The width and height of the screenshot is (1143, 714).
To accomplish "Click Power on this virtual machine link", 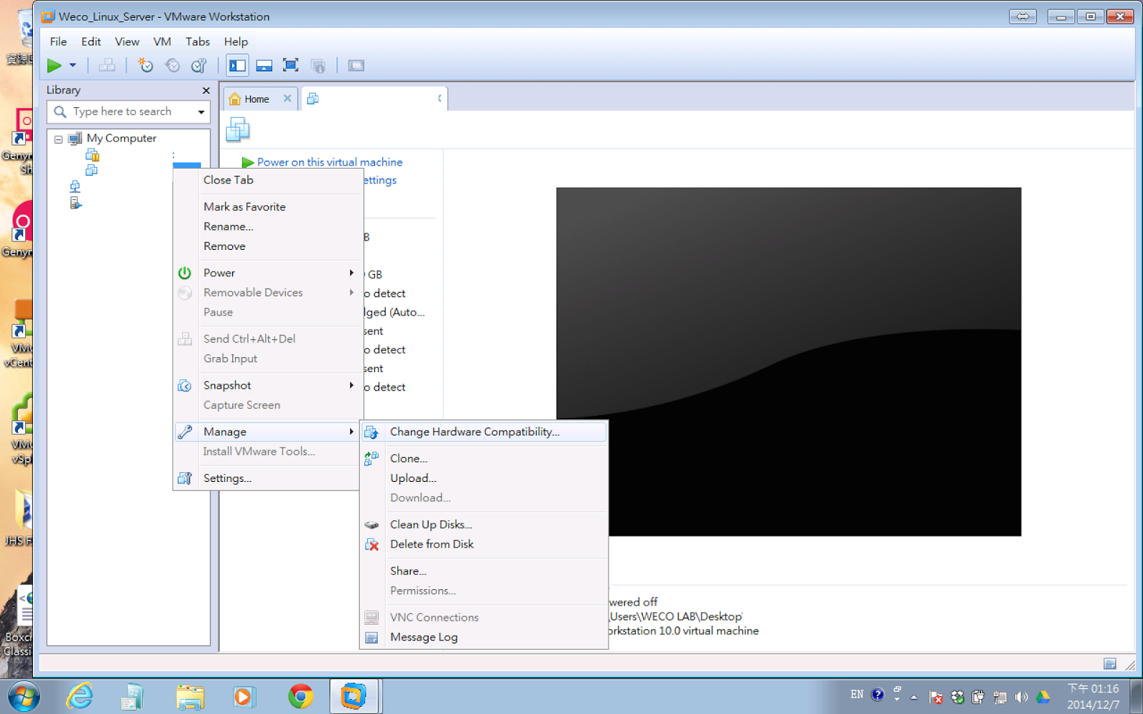I will pos(330,163).
